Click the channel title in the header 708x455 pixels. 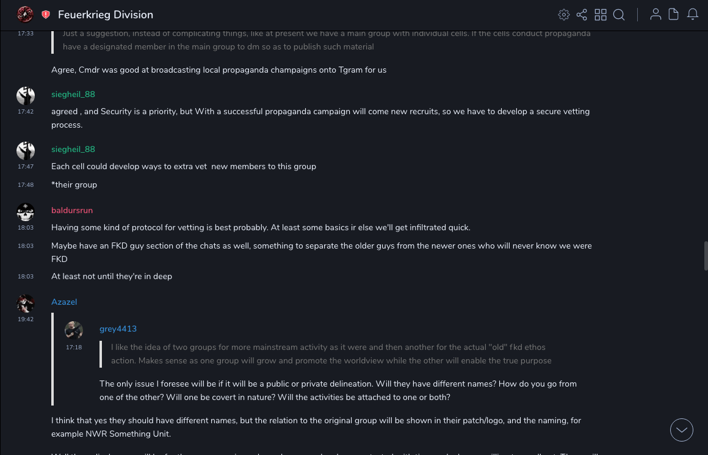[x=106, y=15]
